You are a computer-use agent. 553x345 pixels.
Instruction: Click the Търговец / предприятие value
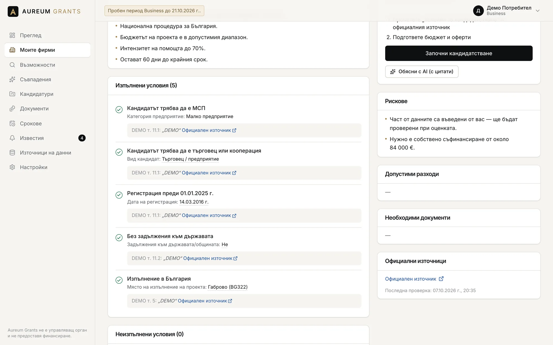point(190,159)
